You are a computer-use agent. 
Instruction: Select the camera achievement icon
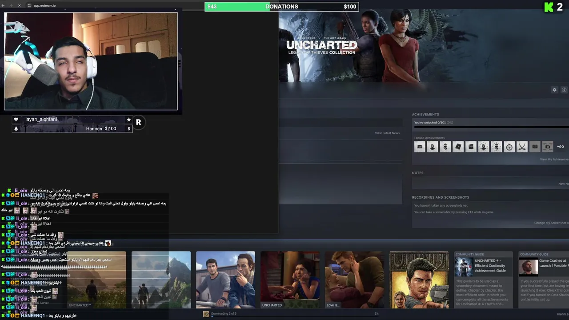[548, 147]
